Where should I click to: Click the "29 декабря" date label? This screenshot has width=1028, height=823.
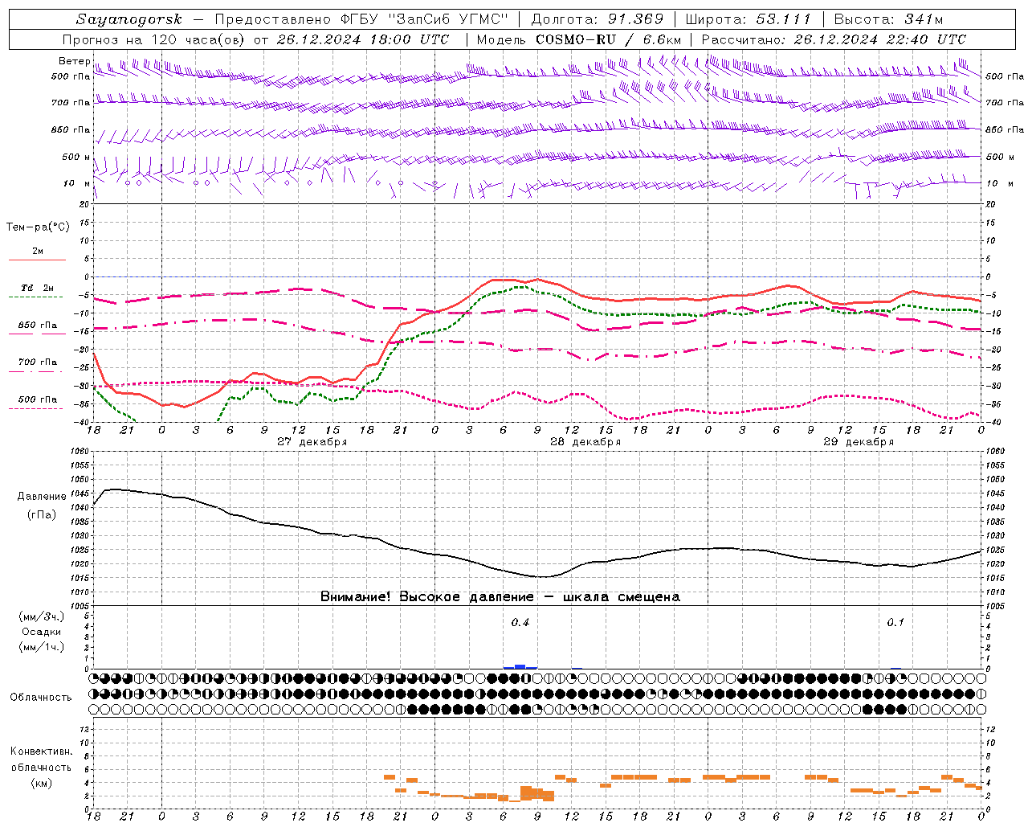coord(859,442)
